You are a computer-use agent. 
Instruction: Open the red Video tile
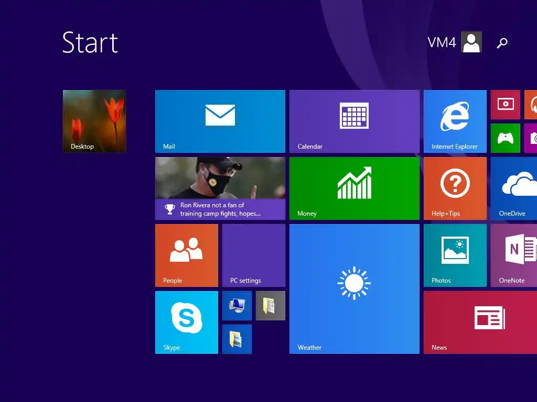505,105
